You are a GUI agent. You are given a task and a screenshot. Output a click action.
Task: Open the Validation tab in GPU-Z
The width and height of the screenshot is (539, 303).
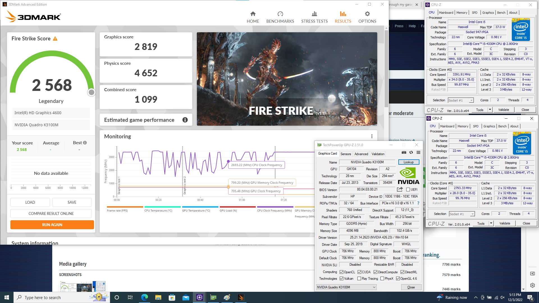378,154
